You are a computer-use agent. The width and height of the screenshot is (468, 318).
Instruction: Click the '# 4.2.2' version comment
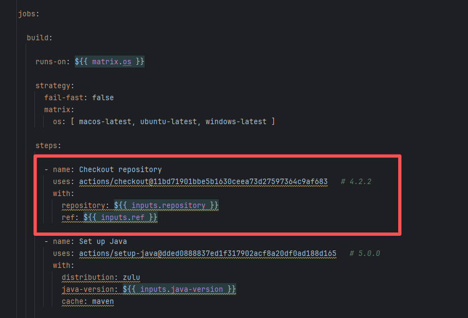pyautogui.click(x=356, y=181)
